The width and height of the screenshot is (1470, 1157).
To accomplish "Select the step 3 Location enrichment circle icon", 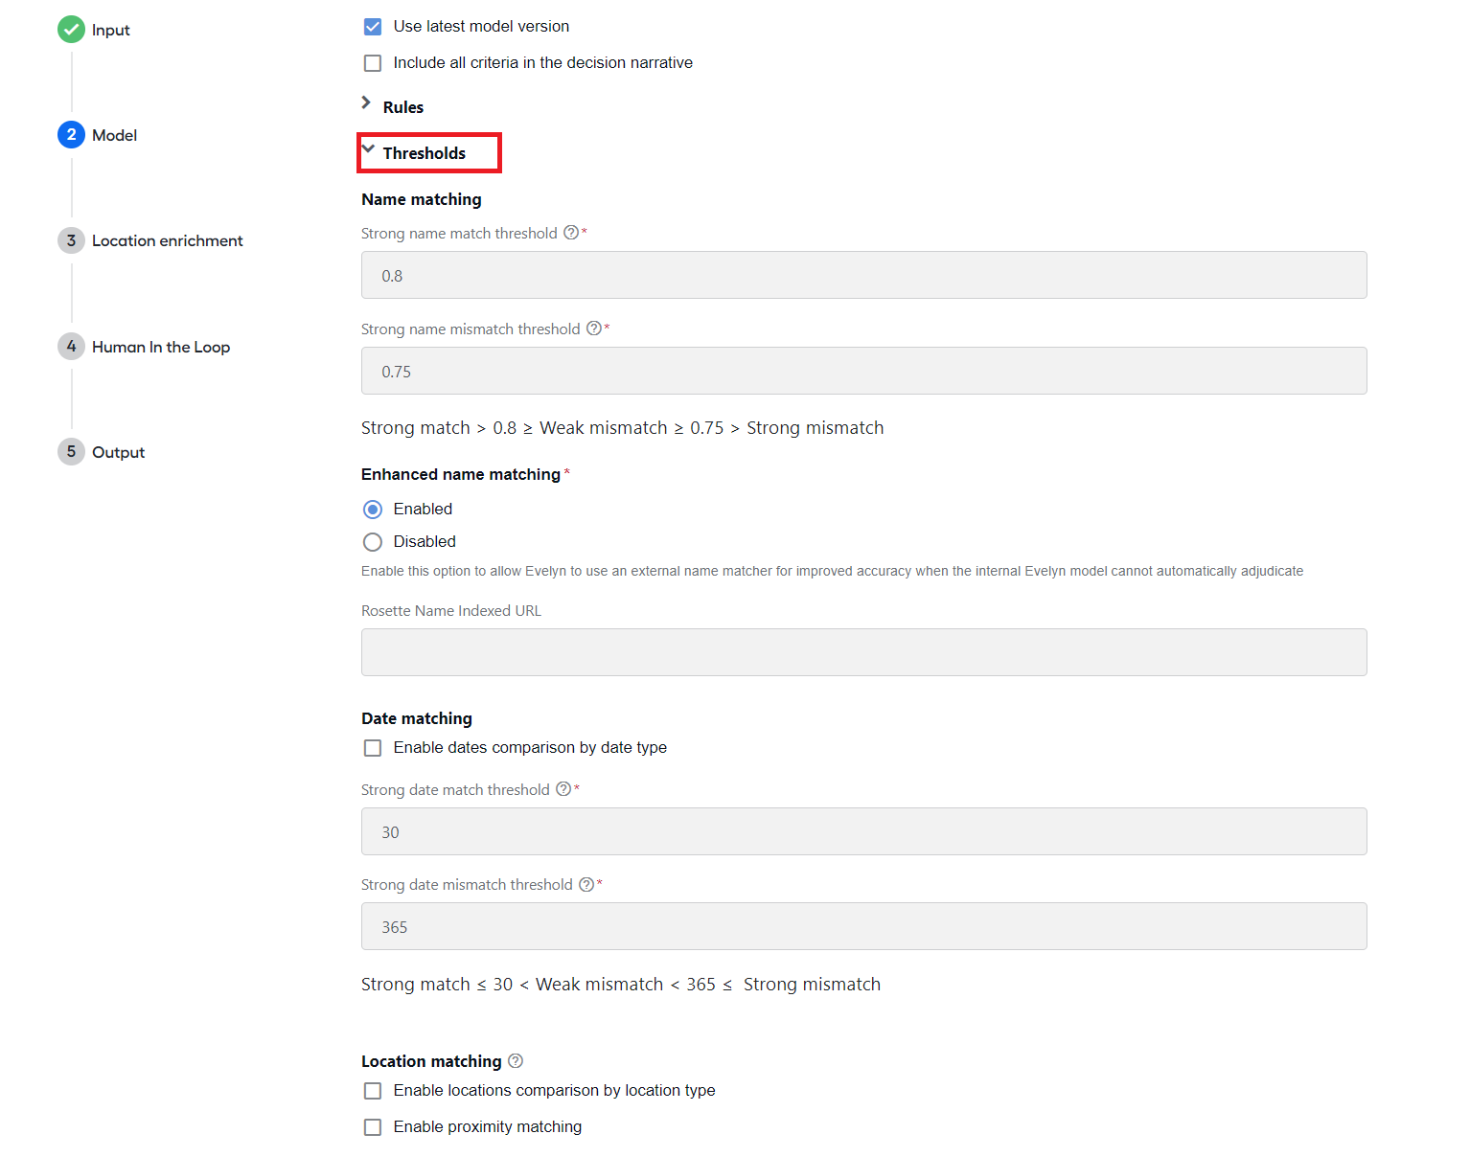I will click(71, 240).
